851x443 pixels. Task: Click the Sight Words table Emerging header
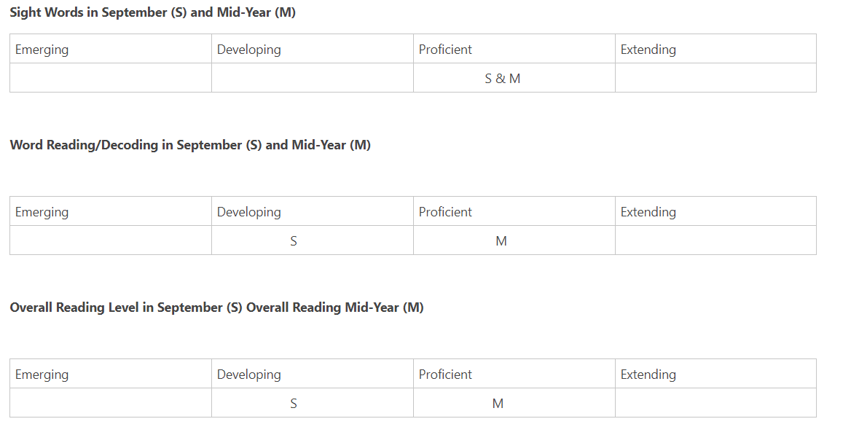click(111, 49)
